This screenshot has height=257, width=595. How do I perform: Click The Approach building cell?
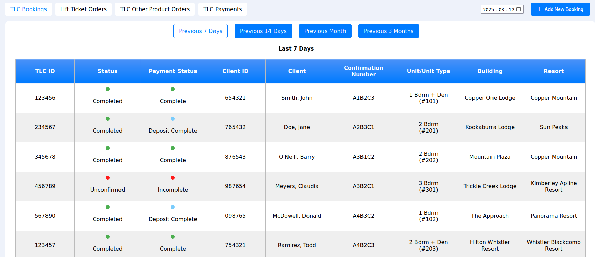coord(490,216)
